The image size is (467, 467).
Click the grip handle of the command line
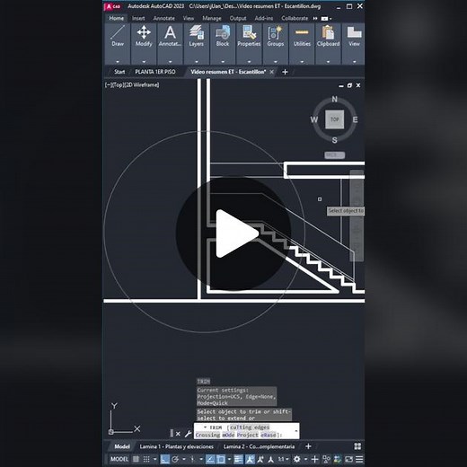(x=172, y=433)
